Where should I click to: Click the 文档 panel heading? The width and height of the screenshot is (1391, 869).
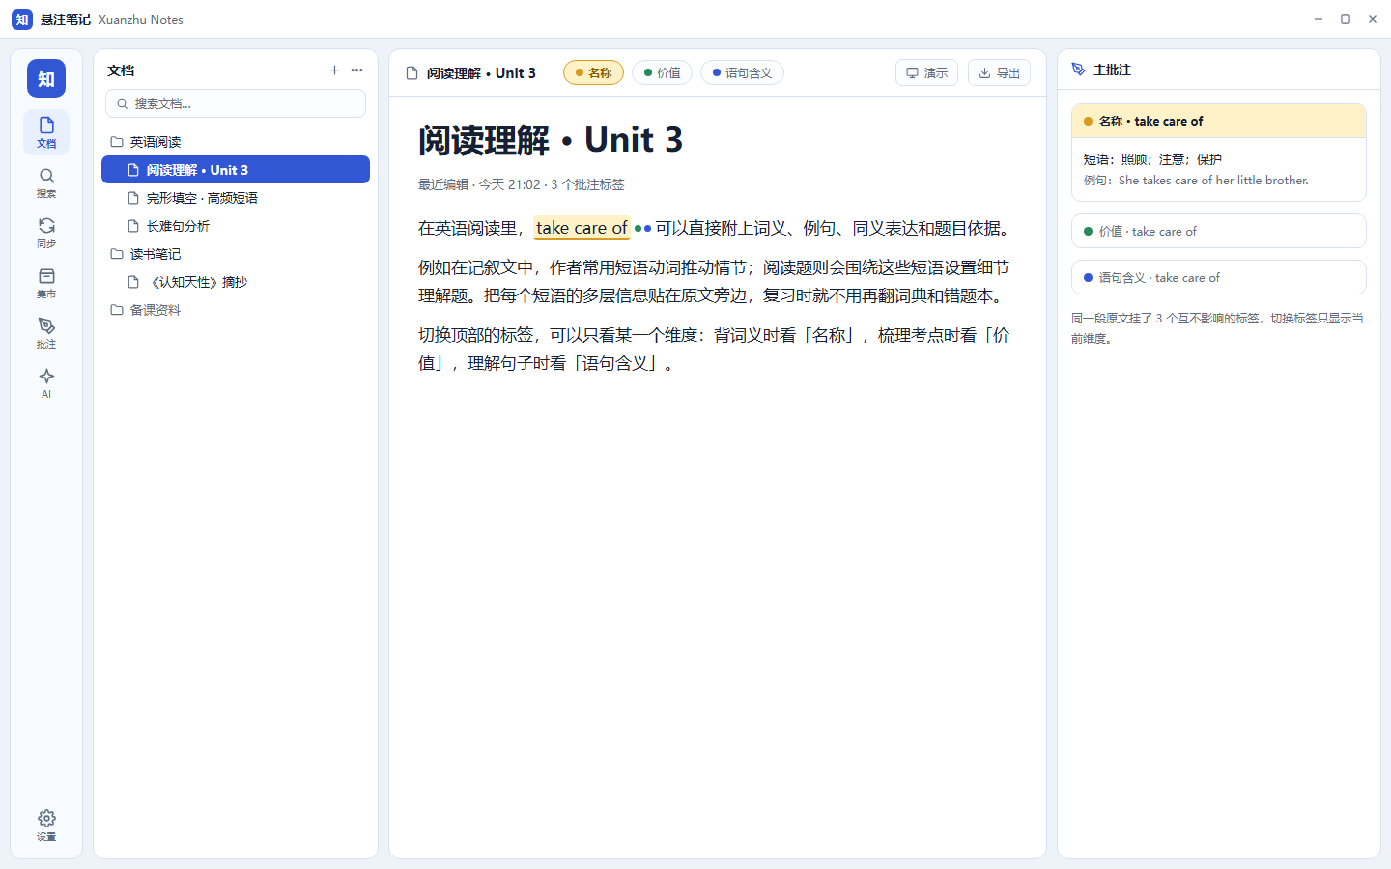click(121, 70)
